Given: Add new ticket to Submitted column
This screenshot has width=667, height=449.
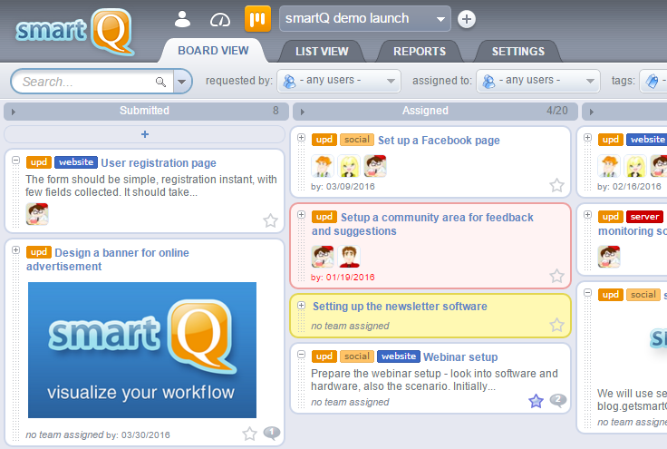Looking at the screenshot, I should click(x=145, y=134).
